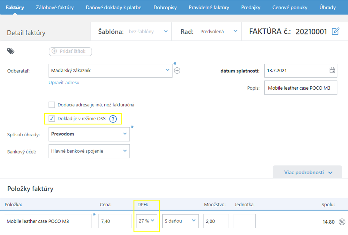The width and height of the screenshot is (348, 235).
Task: Uncheck the OSS mode document checkbox
Action: coord(52,119)
